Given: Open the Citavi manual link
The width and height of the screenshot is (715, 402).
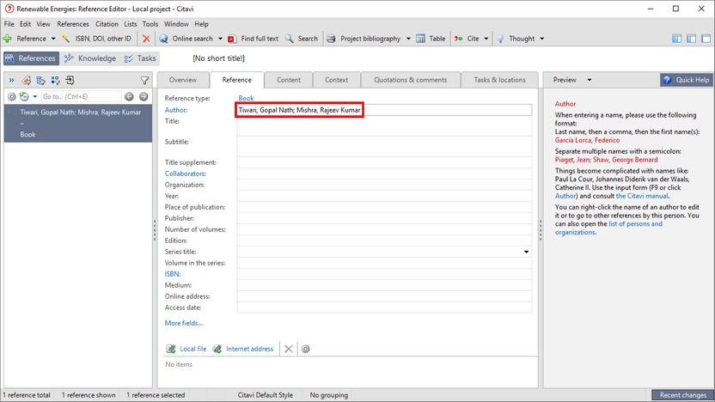Looking at the screenshot, I should [642, 196].
